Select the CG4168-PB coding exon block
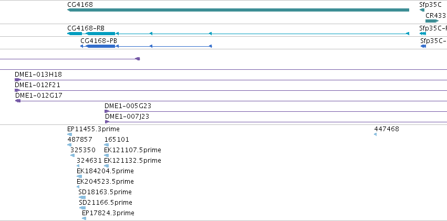This screenshot has height=221, width=447. [x=100, y=46]
